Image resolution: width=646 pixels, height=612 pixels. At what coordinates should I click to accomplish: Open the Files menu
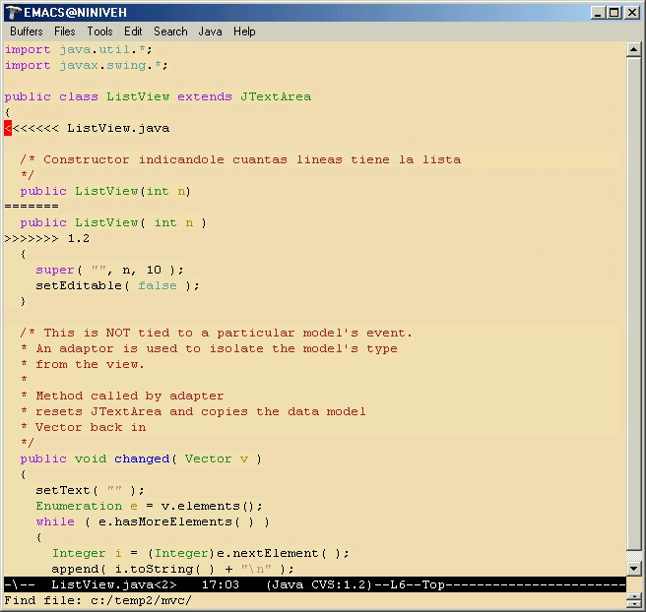[65, 31]
